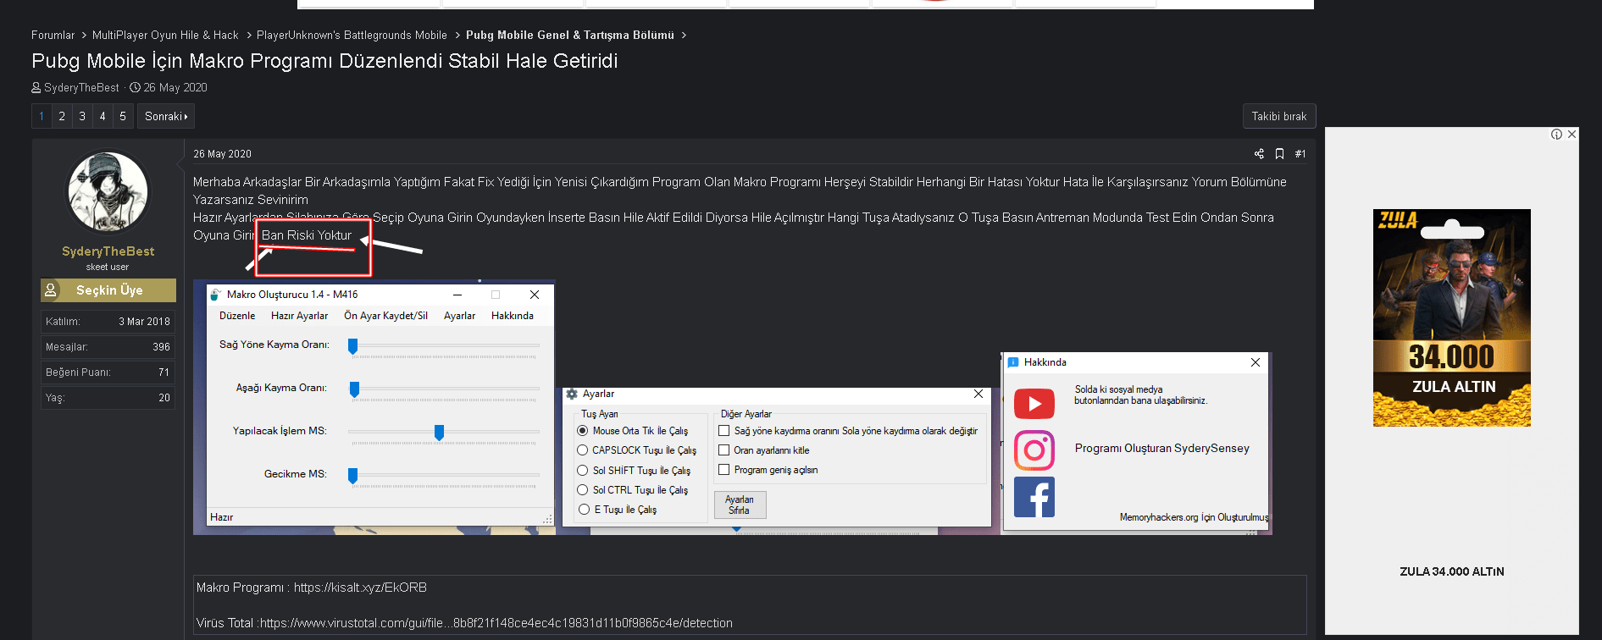Screen dimensions: 1602x640
Task: Close the ad with the X icon
Action: click(x=1572, y=134)
